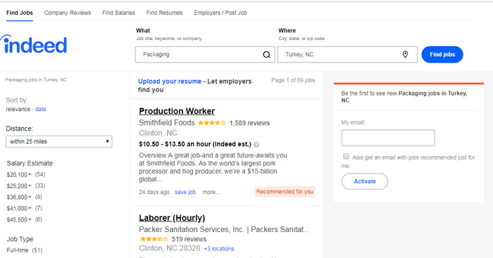Open the Distance within 25 miles dropdown

(x=59, y=141)
